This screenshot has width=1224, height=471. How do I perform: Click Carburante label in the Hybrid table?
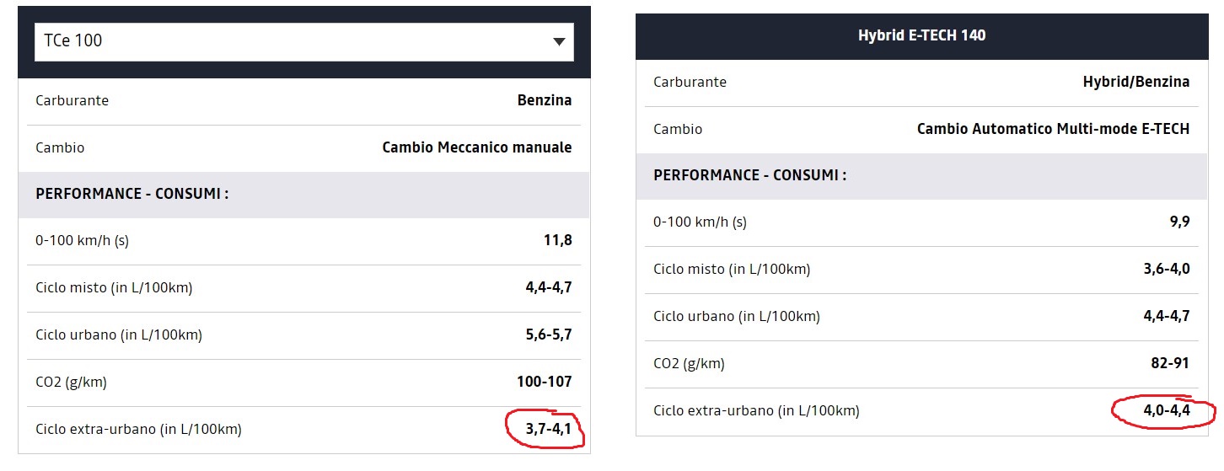click(x=690, y=82)
